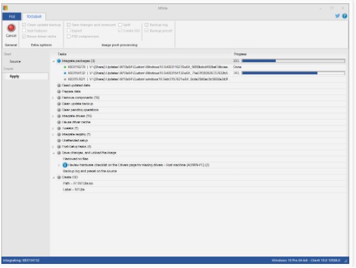The height and width of the screenshot is (268, 356).
Task: Click the status icon of the Create ISO task
Action: click(59, 177)
